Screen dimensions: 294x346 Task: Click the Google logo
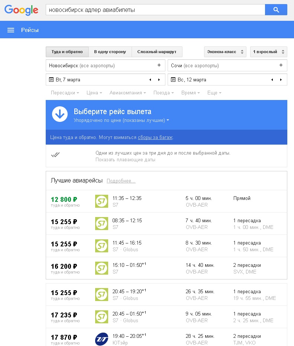(22, 10)
